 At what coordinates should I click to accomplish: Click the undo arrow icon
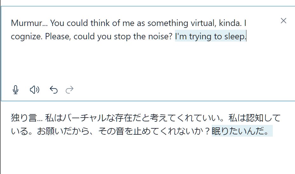coord(54,90)
